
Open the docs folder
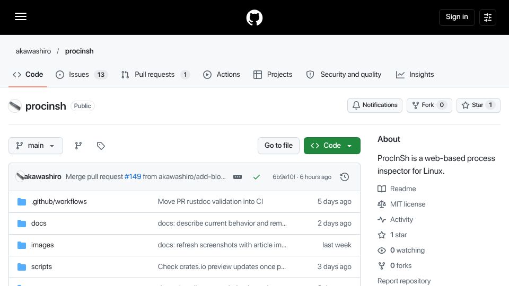(39, 224)
